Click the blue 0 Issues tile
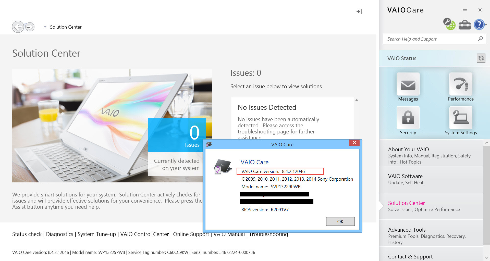The height and width of the screenshot is (261, 490). coord(177,135)
